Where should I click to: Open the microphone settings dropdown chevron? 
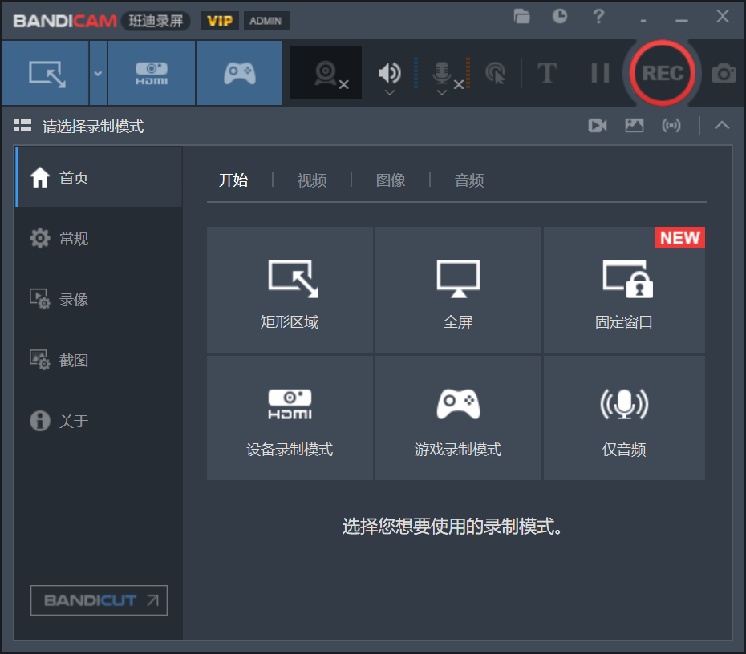click(440, 91)
